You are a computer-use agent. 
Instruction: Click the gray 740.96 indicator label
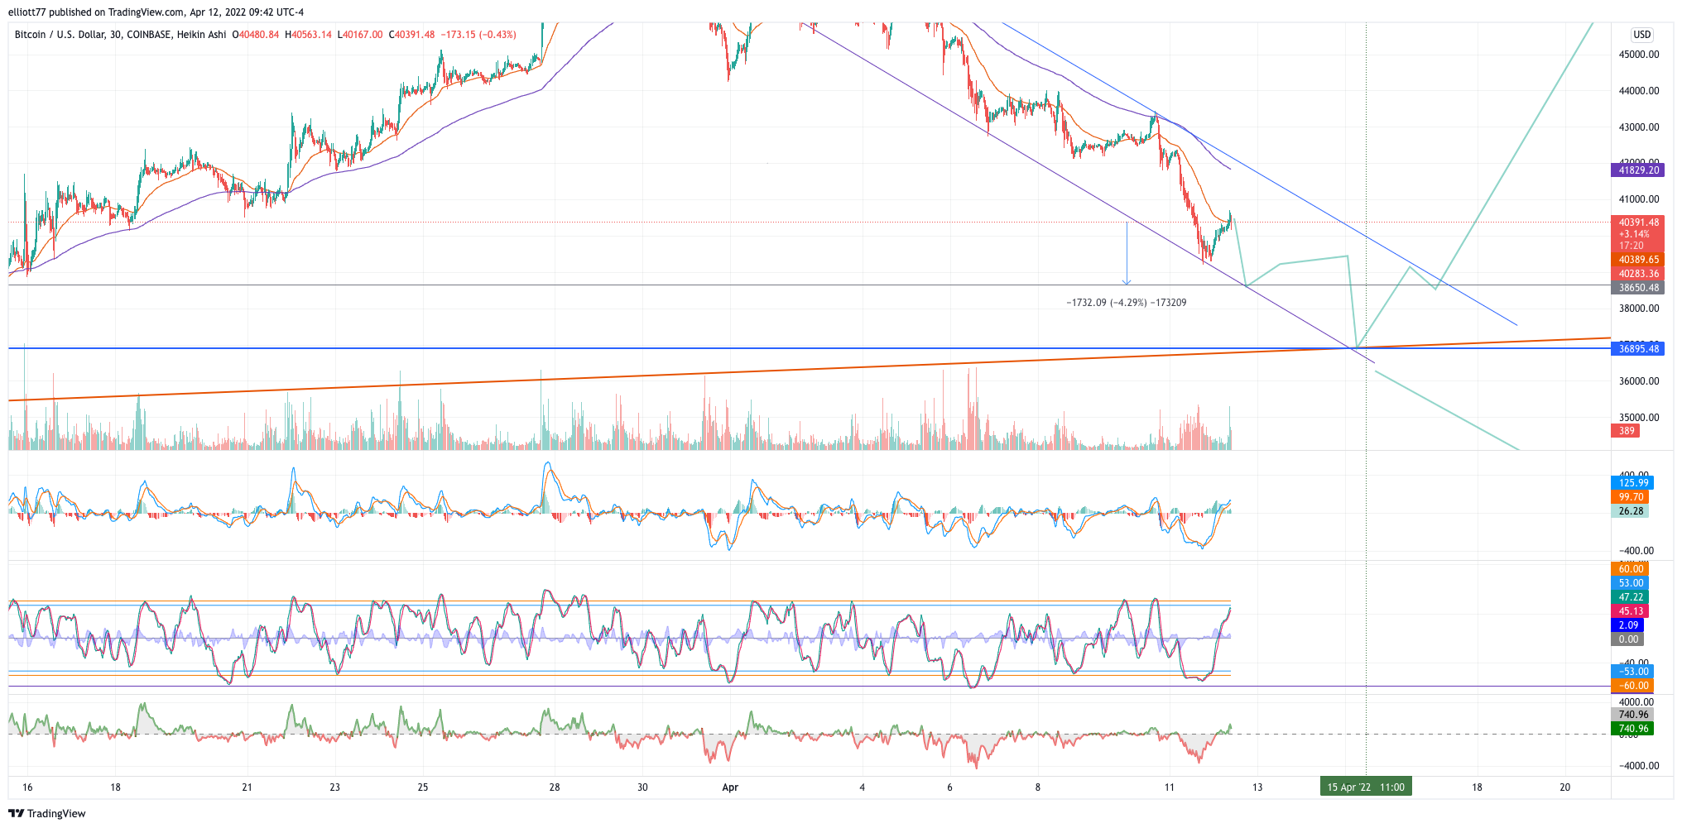1632,715
